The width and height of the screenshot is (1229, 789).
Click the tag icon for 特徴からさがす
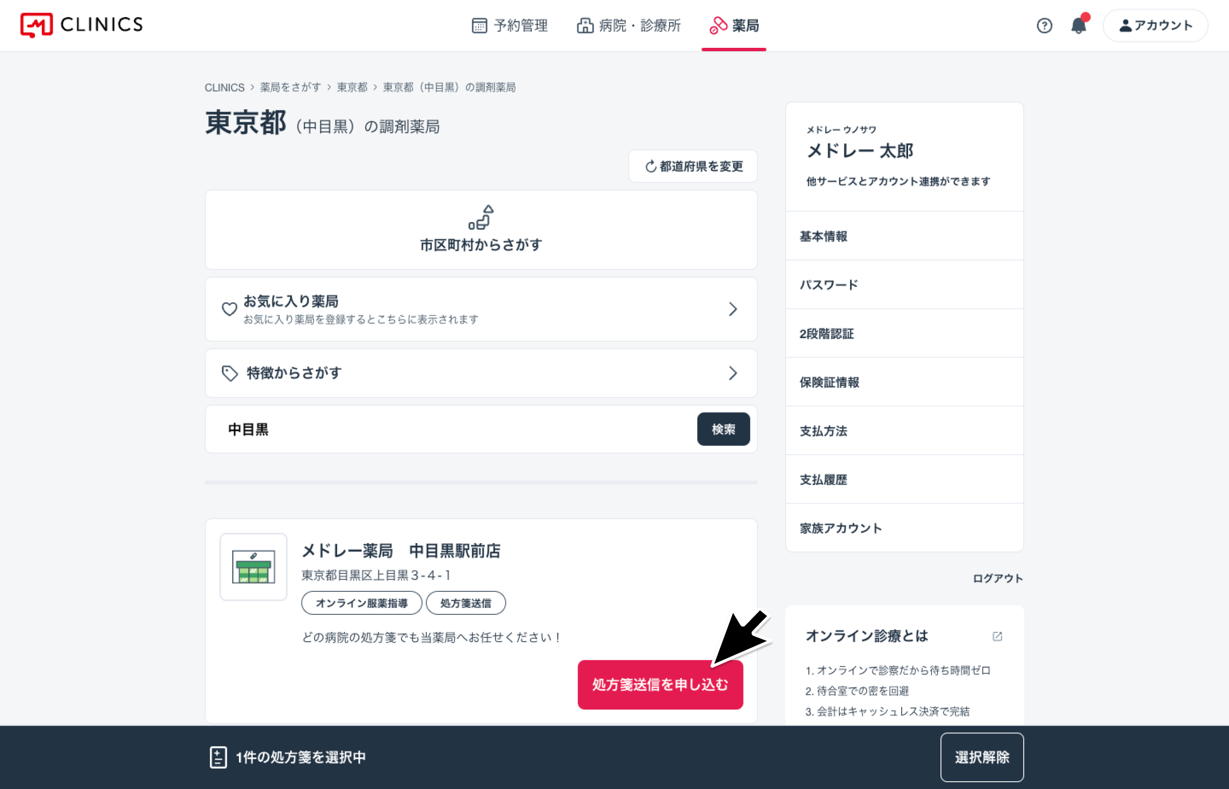coord(229,373)
